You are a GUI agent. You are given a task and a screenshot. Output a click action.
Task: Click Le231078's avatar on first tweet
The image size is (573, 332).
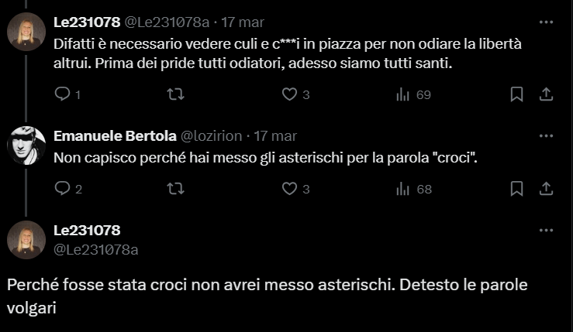26,33
